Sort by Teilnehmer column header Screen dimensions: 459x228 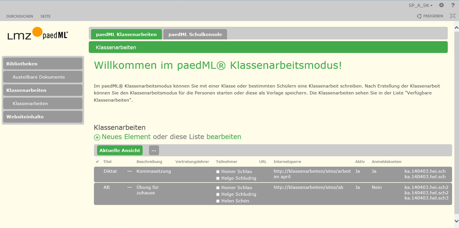[226, 162]
